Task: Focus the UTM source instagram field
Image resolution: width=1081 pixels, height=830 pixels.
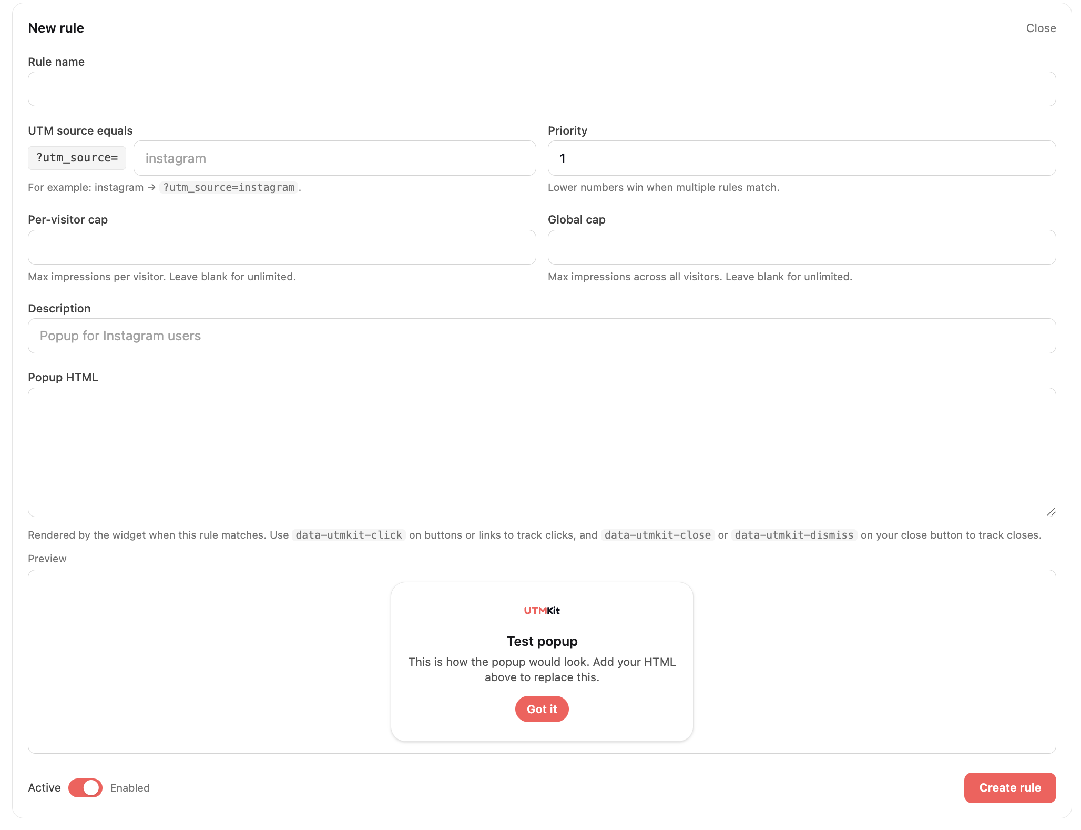Action: 334,158
